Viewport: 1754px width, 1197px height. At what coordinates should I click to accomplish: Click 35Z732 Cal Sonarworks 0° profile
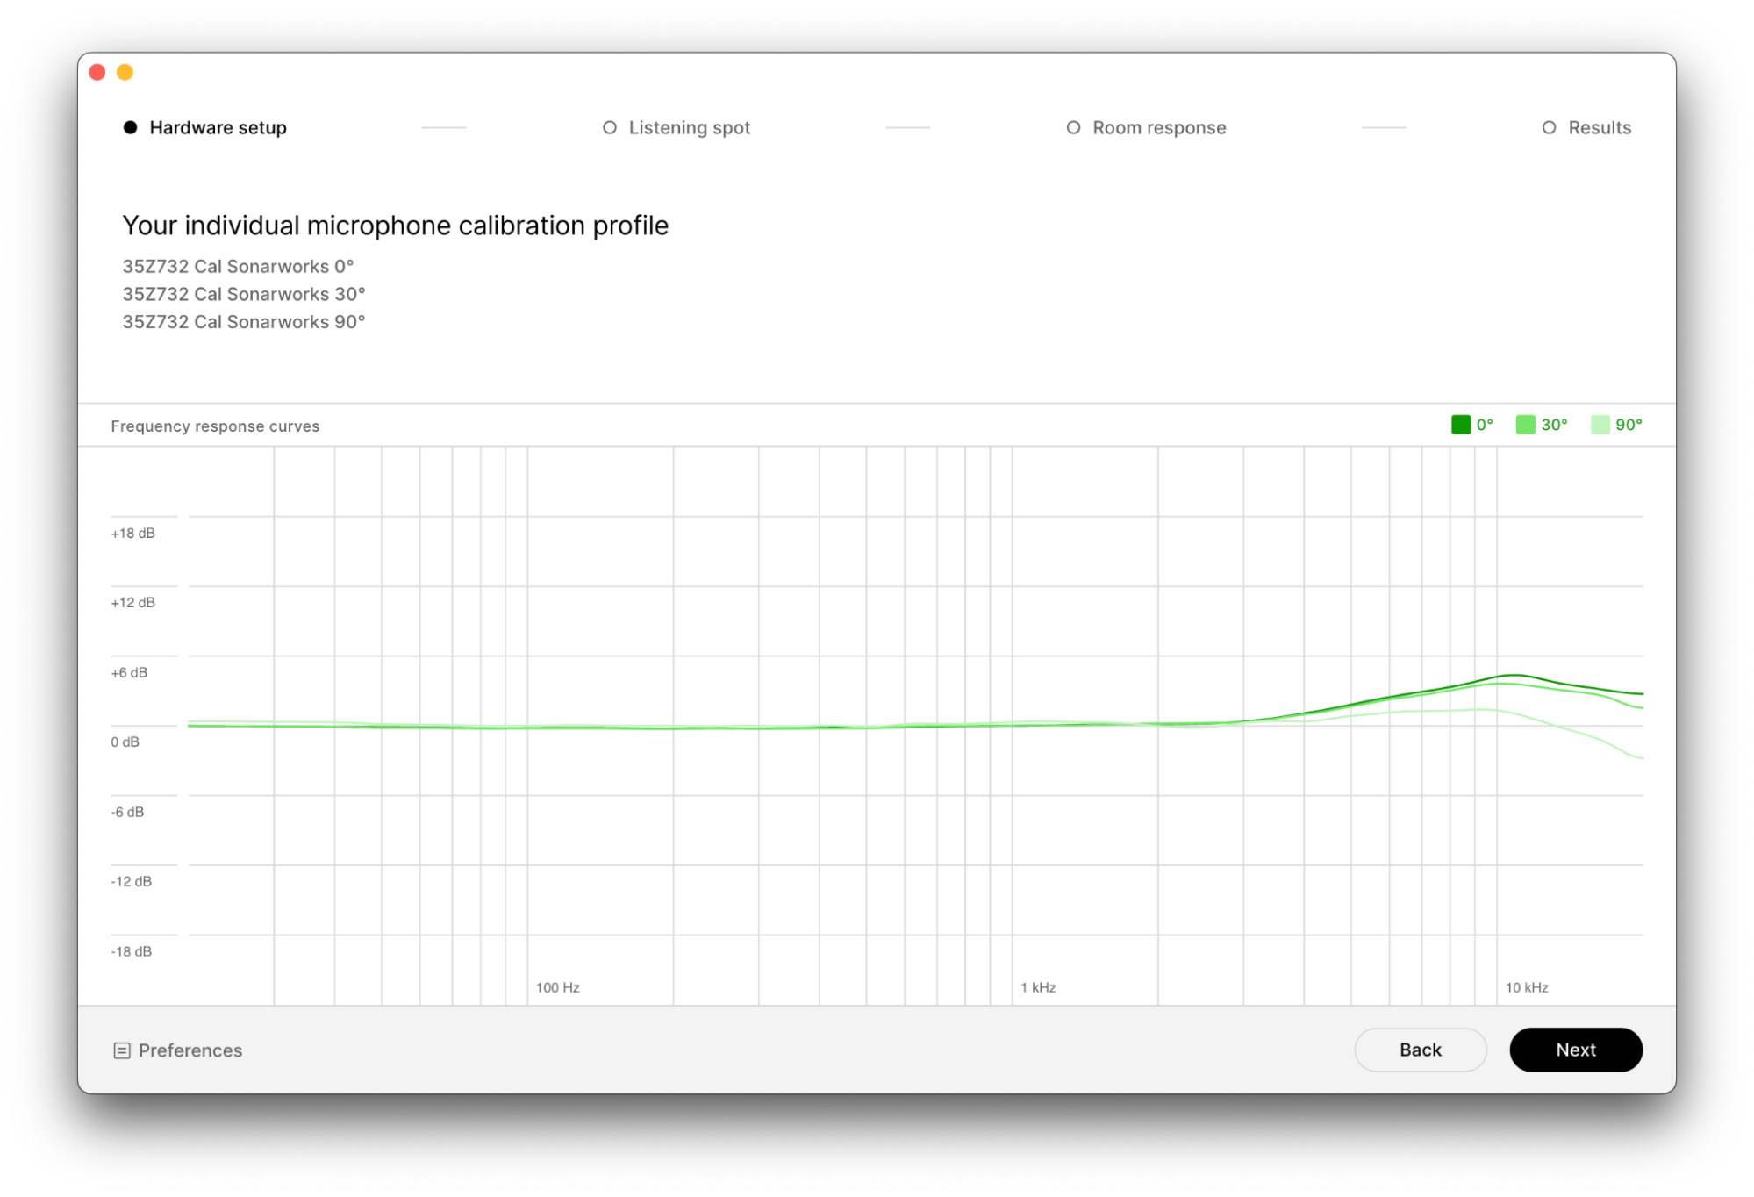pos(238,266)
